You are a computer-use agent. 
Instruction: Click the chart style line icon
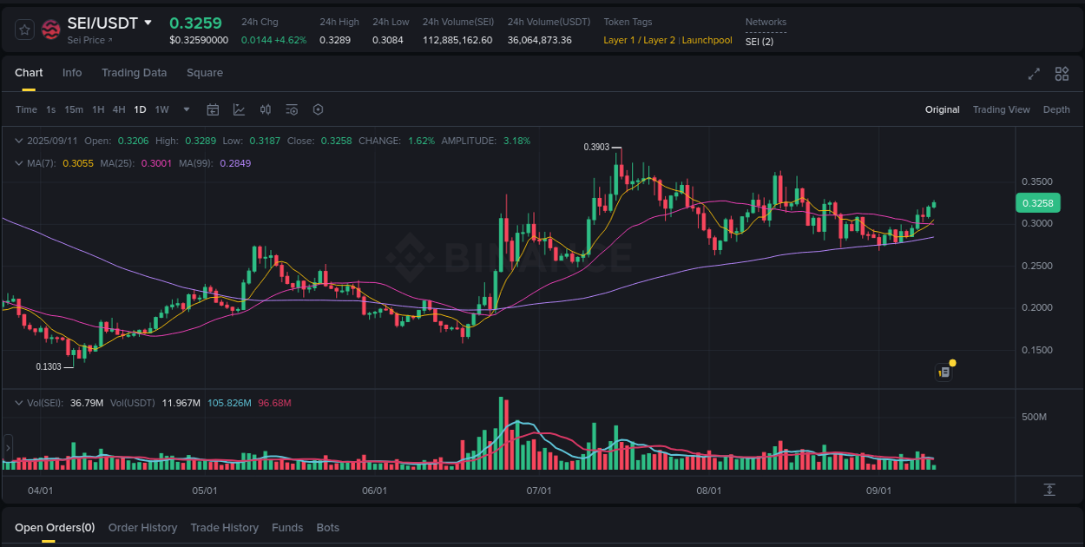(x=239, y=109)
